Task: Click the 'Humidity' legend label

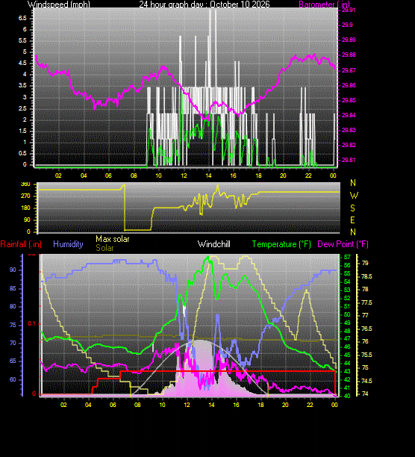Action: pos(68,244)
